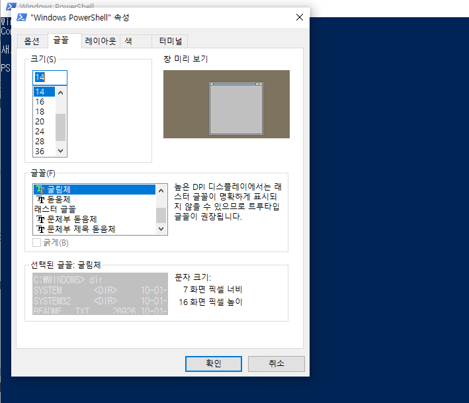
Task: Select size 16 in the list
Action: (x=44, y=102)
